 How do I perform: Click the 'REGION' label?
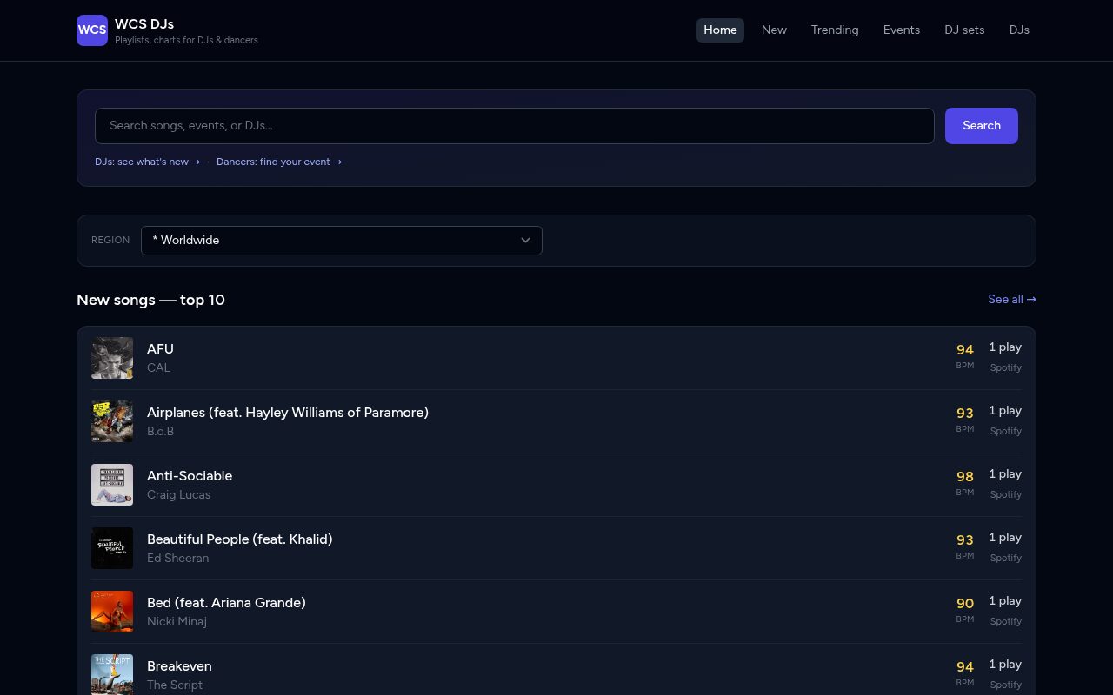(110, 241)
